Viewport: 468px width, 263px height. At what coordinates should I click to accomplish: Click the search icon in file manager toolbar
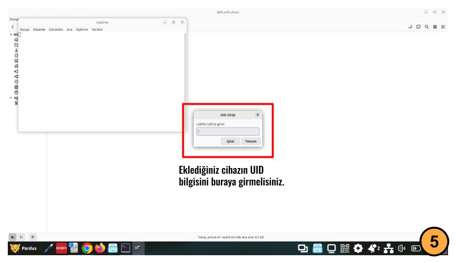click(427, 27)
